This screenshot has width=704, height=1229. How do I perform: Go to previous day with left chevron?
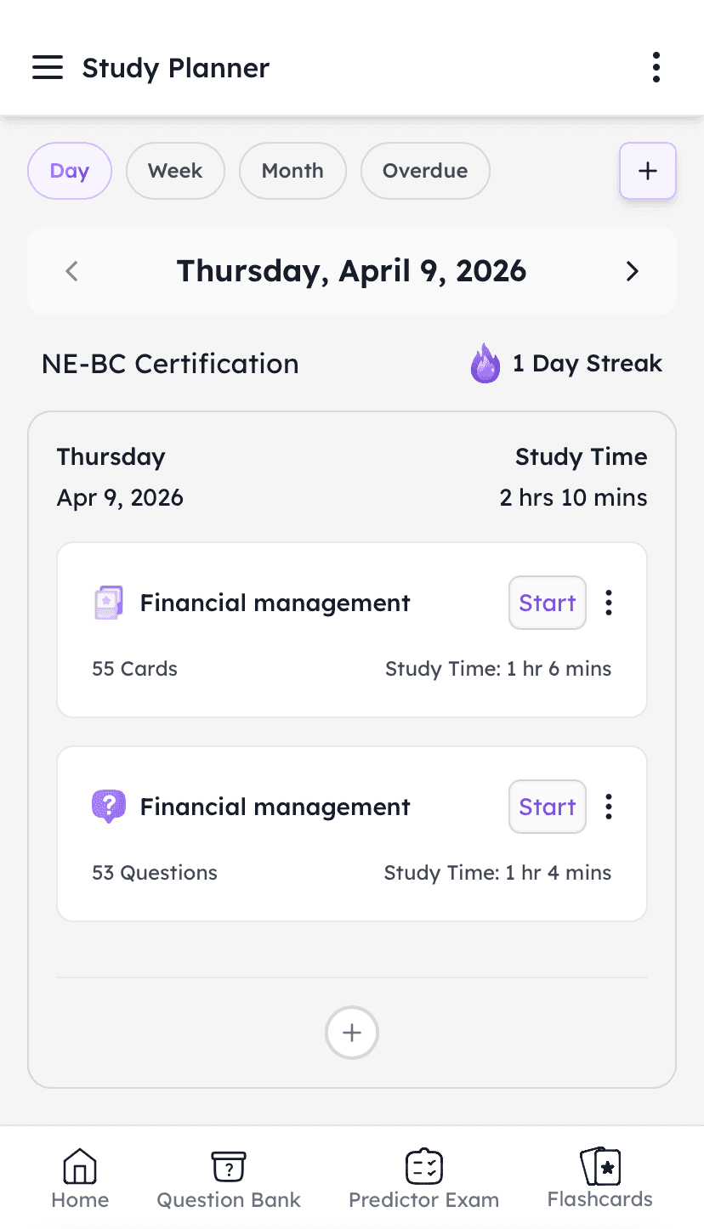point(72,271)
